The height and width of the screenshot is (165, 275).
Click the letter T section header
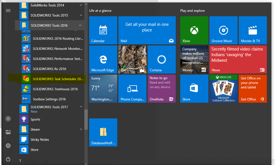(20, 161)
